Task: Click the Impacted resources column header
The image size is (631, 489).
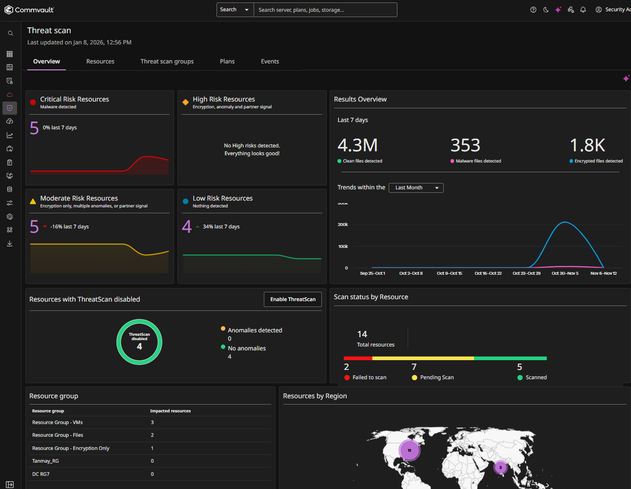Action: click(x=170, y=411)
